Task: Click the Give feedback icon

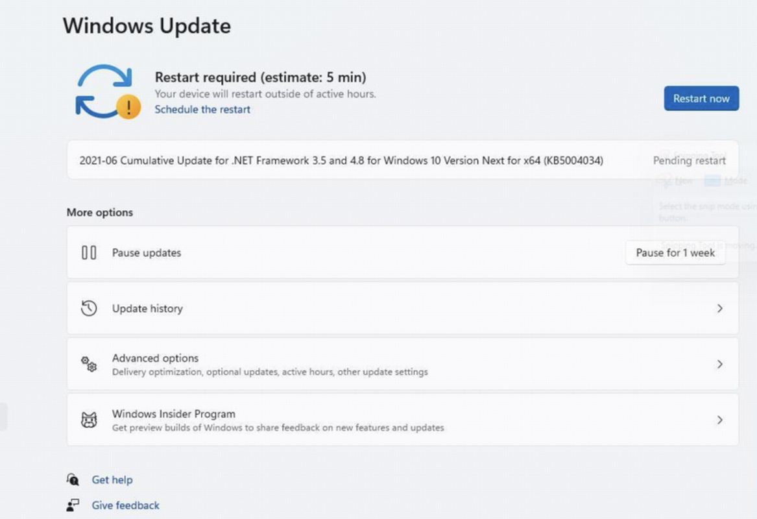Action: [x=73, y=505]
